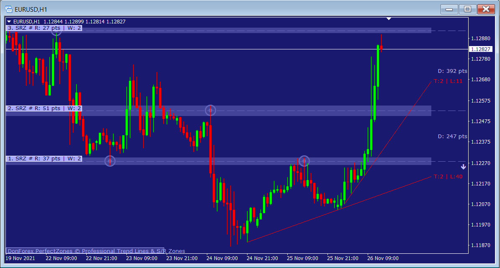Screen dimensions: 500x268
Task: Maximize the EURUSD,H1 chart window
Action: 467,9
